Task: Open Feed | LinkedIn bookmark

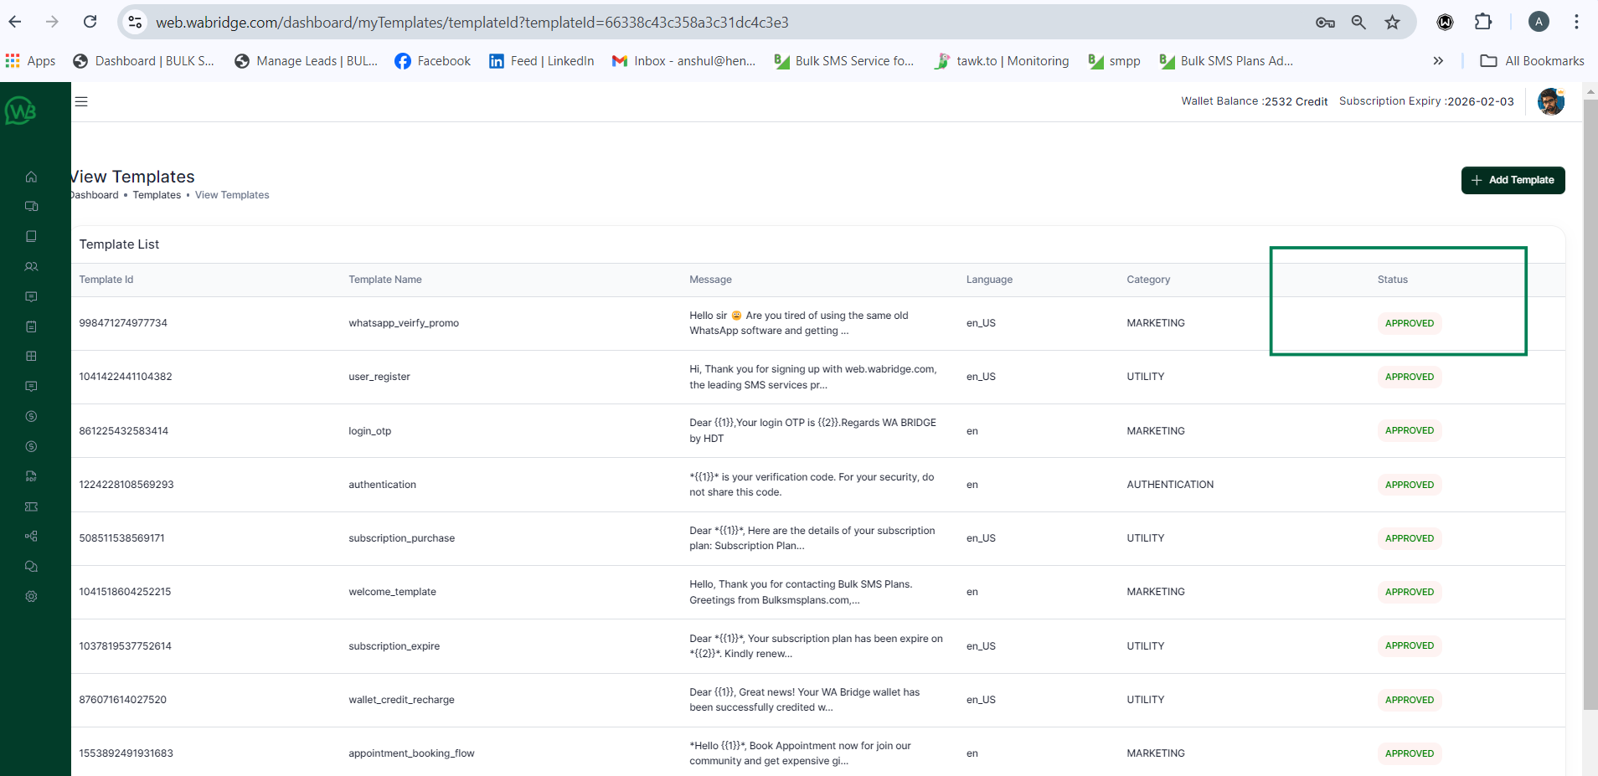Action: [x=541, y=61]
